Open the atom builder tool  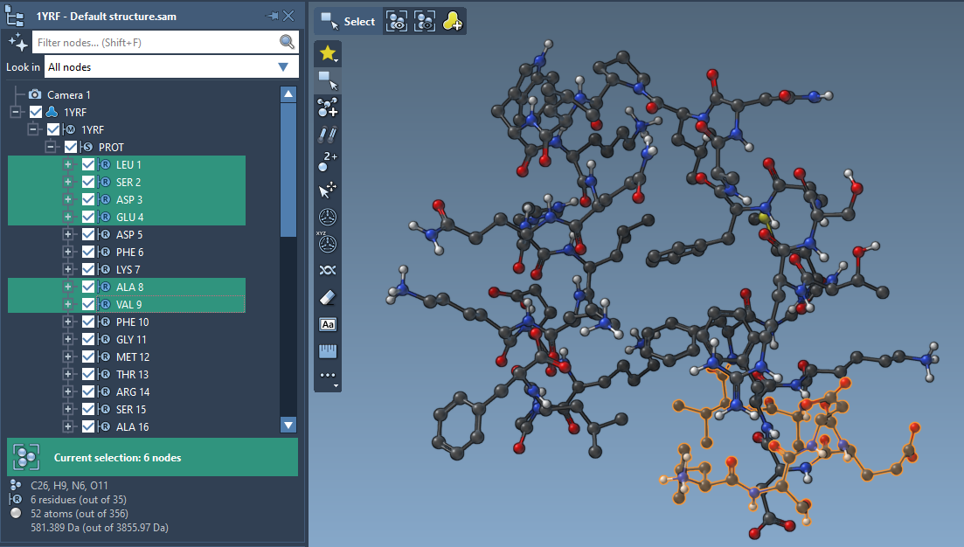[327, 107]
